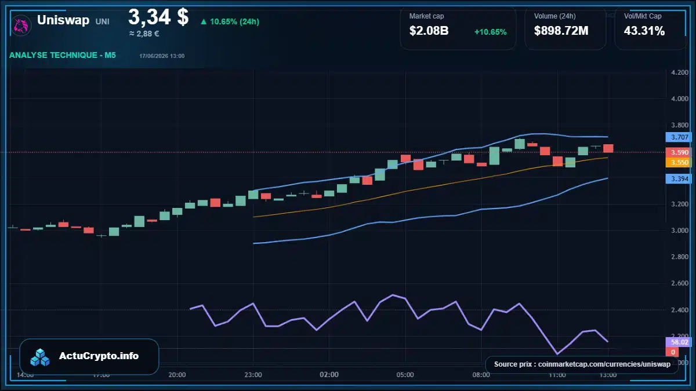Click the Volume (24h) $898.72M value
This screenshot has height=391, width=696.
[x=561, y=31]
